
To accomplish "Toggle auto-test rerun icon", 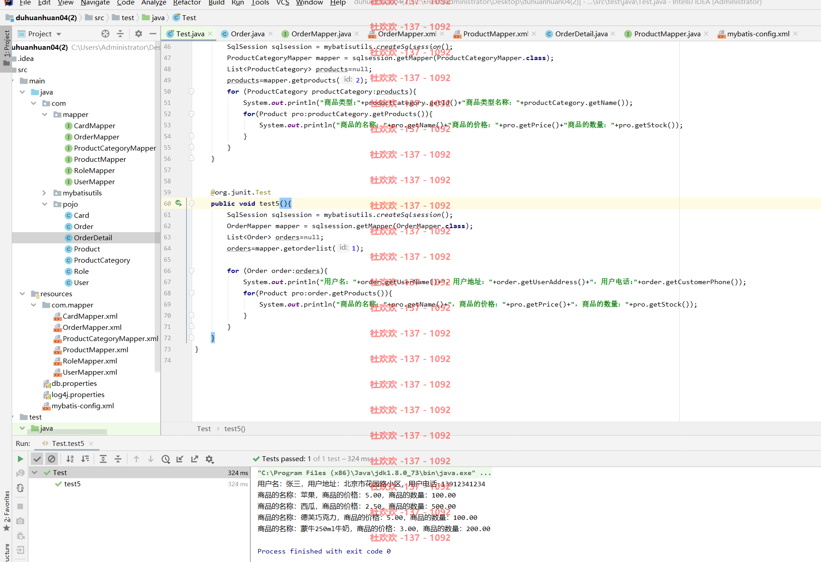I will point(20,488).
